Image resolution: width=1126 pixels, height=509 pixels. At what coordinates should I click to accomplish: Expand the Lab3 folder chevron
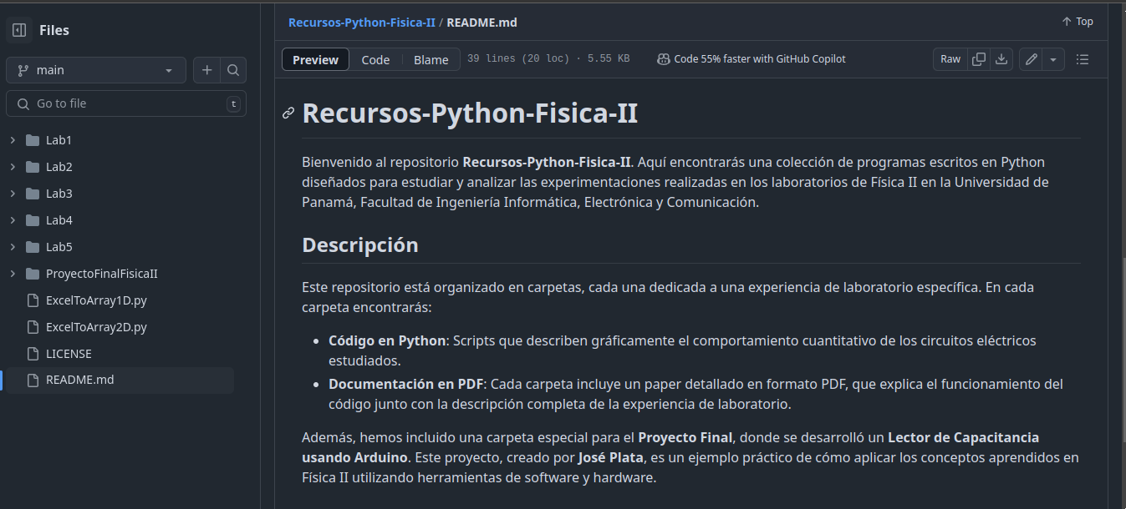[x=13, y=194]
